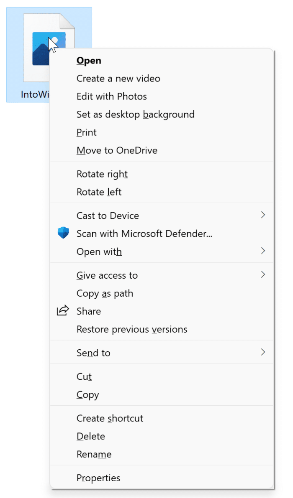Click the Microsoft Defender shield icon
Viewport: 293px width, 498px height.
pos(63,232)
